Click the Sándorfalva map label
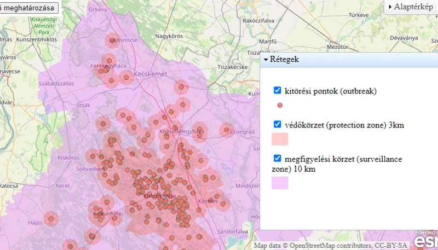 [232, 231]
